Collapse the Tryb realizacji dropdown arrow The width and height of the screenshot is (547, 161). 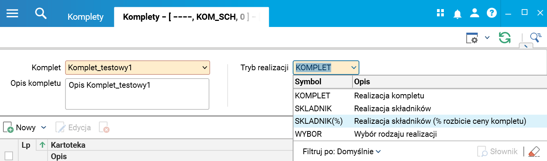(354, 68)
